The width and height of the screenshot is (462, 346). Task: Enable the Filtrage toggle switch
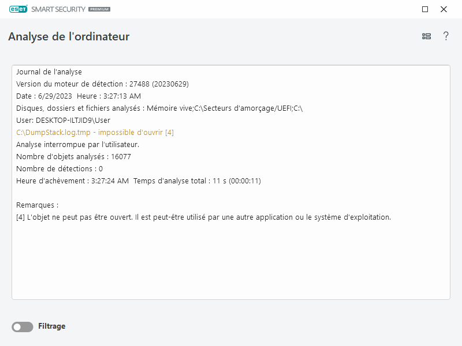(23, 327)
